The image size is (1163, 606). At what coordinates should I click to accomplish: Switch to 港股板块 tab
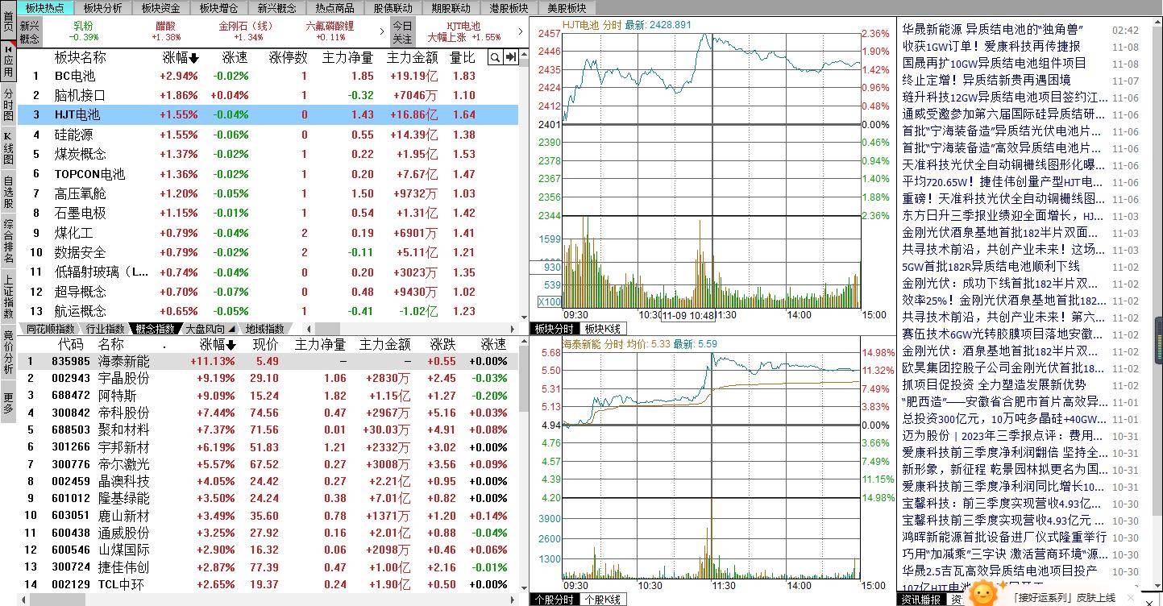509,8
